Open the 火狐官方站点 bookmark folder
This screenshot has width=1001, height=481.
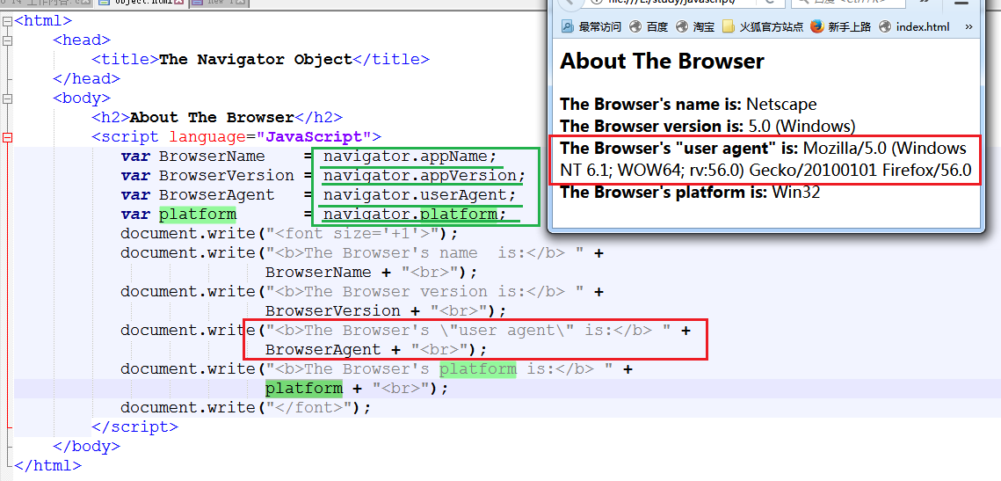click(763, 27)
